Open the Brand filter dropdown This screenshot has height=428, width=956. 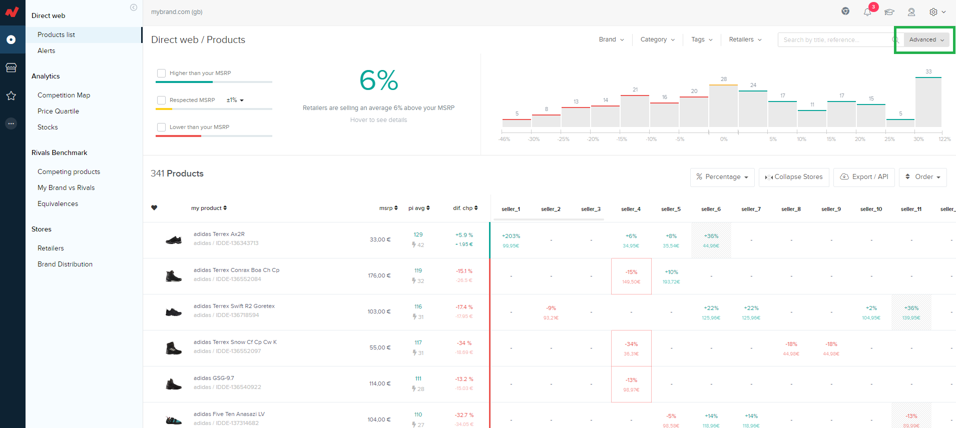click(x=611, y=39)
